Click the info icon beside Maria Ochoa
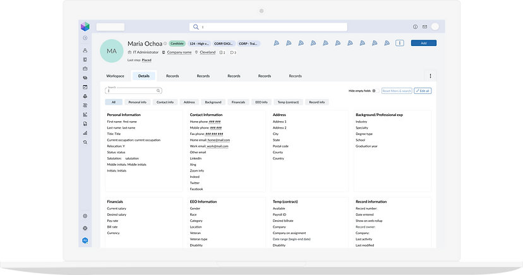 tap(165, 44)
